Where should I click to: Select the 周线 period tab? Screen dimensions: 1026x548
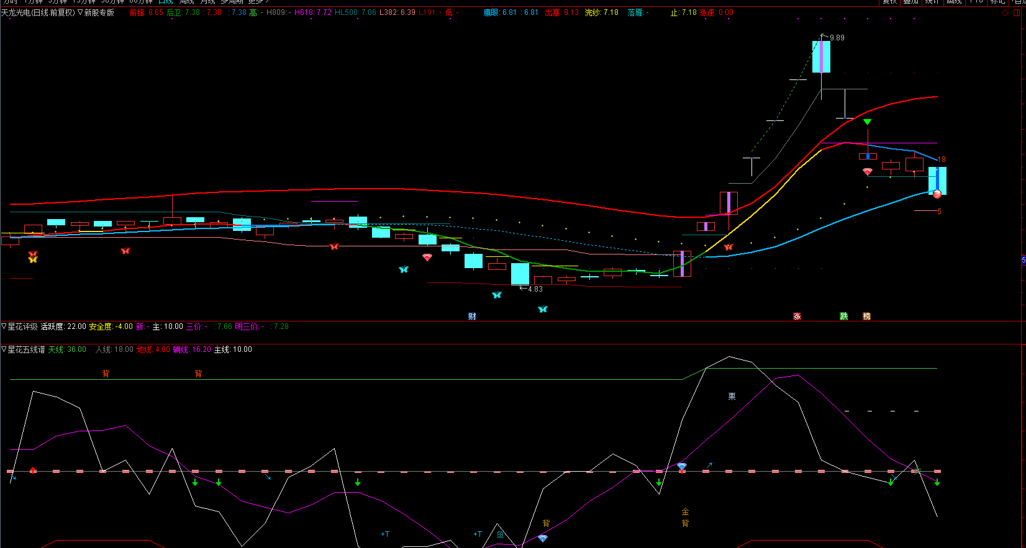point(187,2)
